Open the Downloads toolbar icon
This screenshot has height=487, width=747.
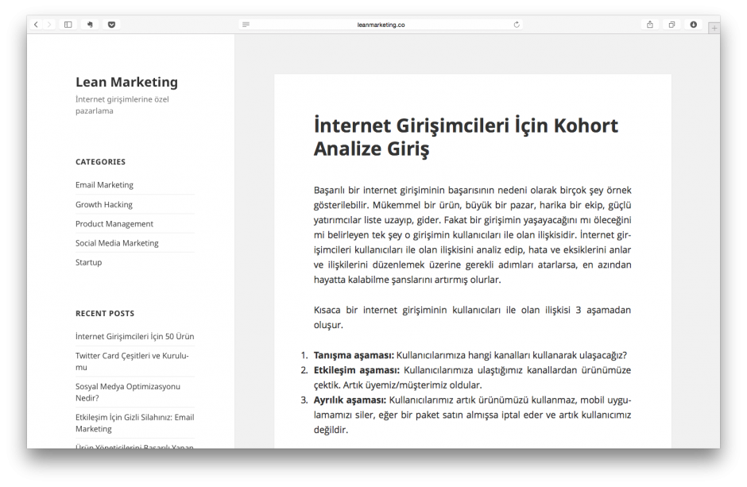tap(693, 25)
